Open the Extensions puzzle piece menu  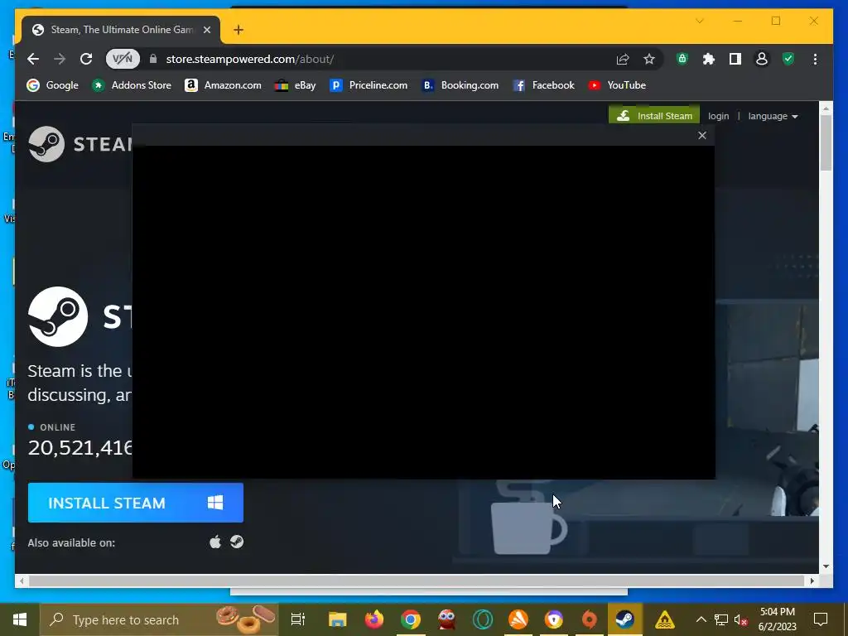coord(709,59)
